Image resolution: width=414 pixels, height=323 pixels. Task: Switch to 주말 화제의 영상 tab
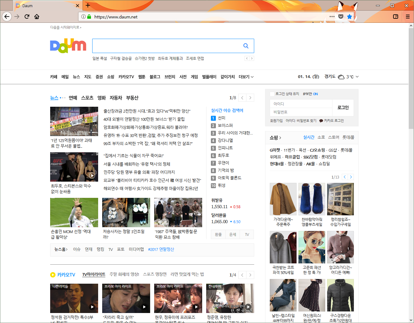[x=124, y=274]
